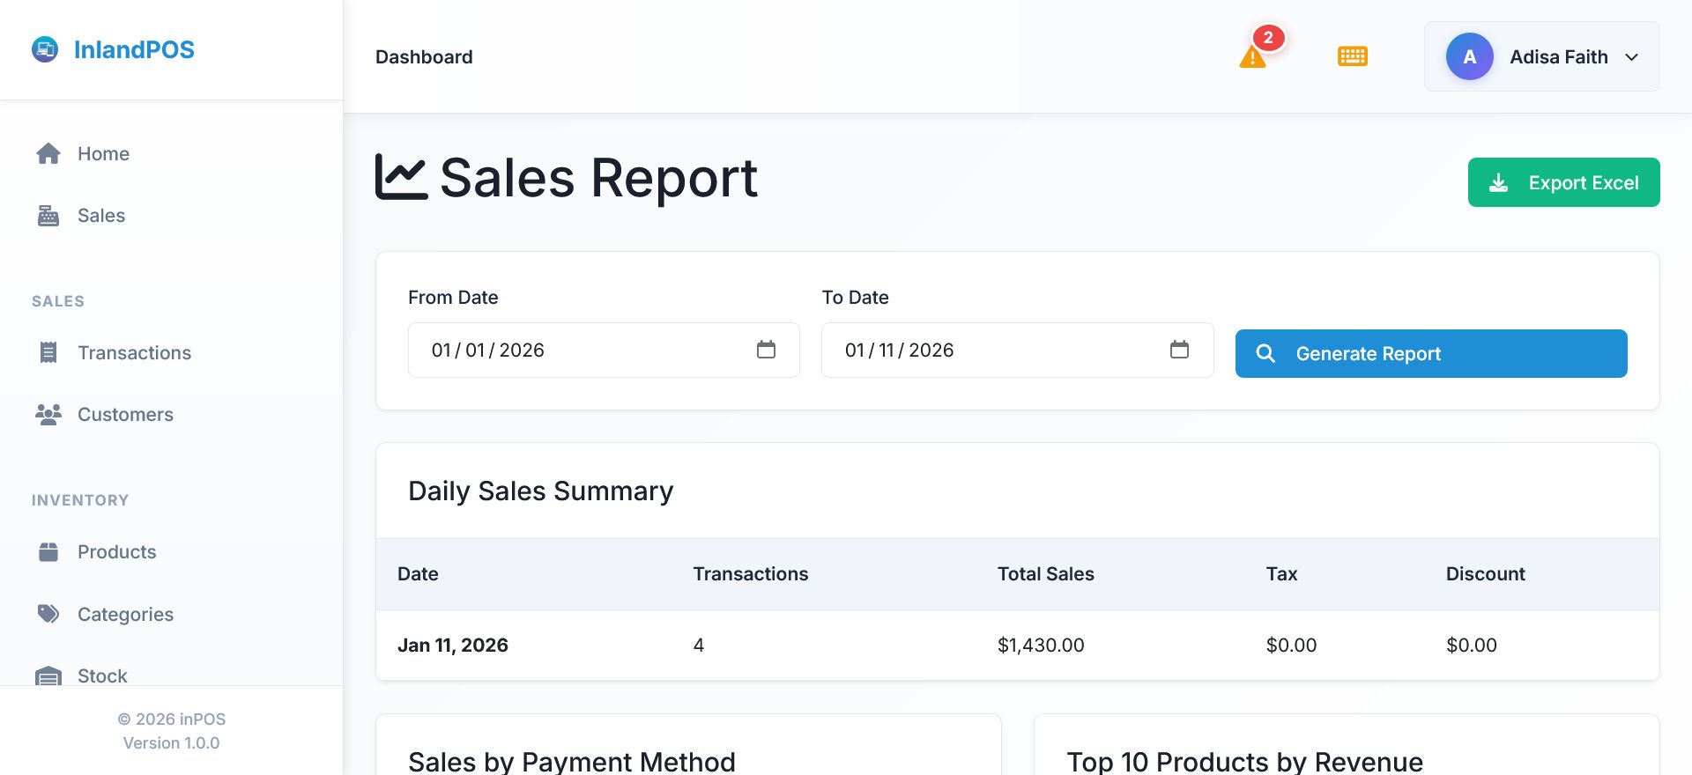Click the Home house icon
The height and width of the screenshot is (775, 1692).
48,154
